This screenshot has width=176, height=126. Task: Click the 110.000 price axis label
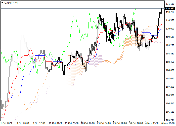click(170, 29)
